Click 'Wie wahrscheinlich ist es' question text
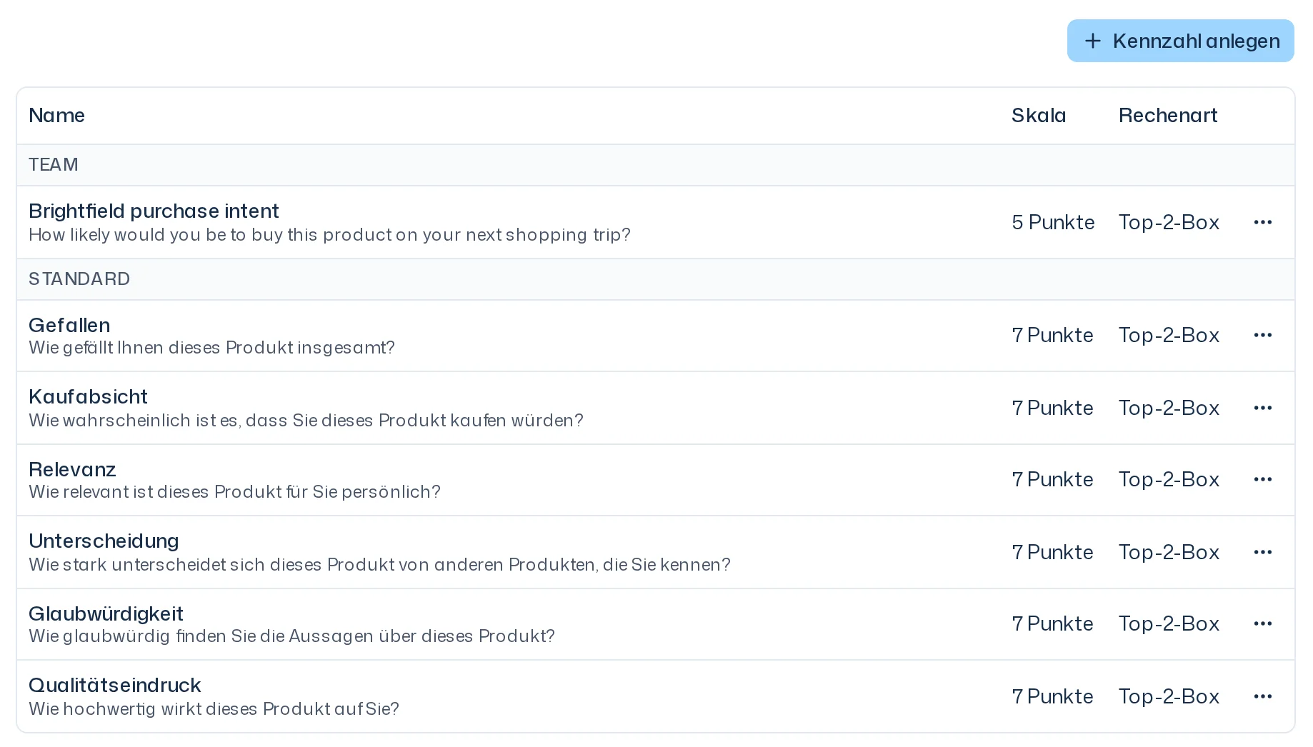This screenshot has height=747, width=1313. [x=306, y=421]
